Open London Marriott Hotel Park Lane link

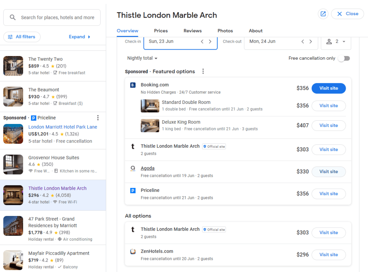point(63,127)
